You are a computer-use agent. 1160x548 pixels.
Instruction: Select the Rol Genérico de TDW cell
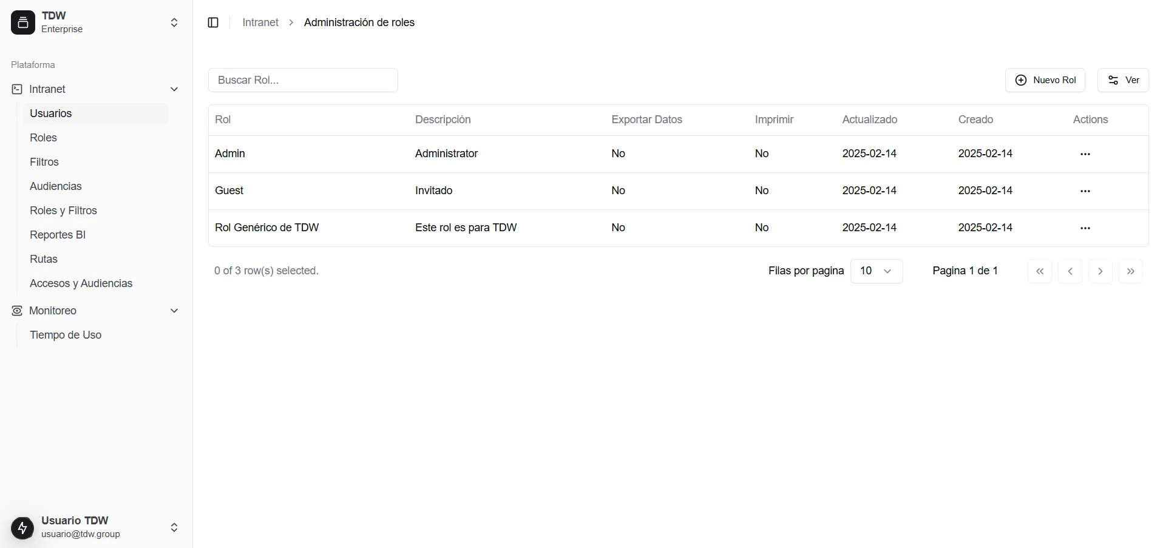pyautogui.click(x=266, y=228)
